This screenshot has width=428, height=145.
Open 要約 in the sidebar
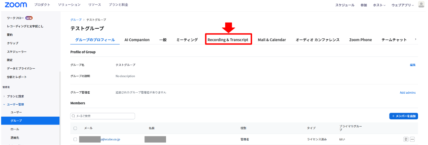(x=10, y=35)
